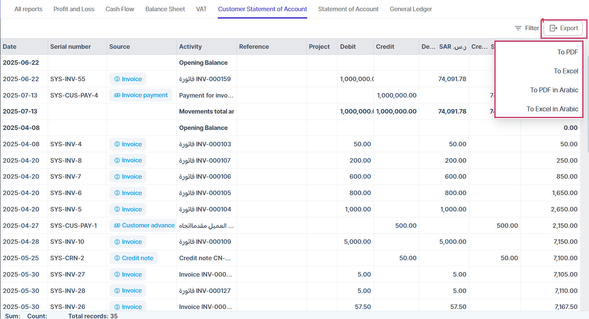The image size is (589, 319).
Task: Open the Filter options
Action: coord(526,28)
